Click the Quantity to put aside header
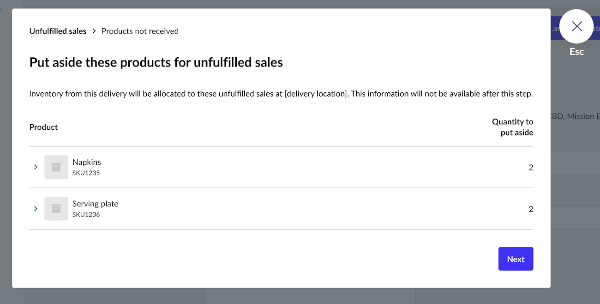 [512, 127]
